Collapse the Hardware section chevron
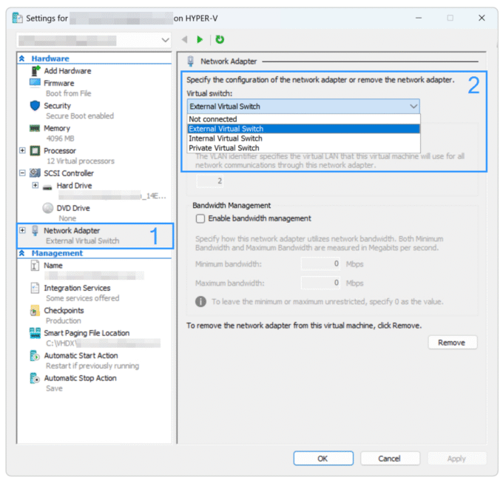Viewport: 503px width, 481px height. pos(21,58)
